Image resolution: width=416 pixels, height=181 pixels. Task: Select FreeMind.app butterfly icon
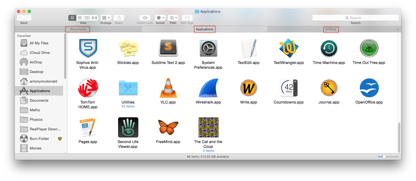168,127
